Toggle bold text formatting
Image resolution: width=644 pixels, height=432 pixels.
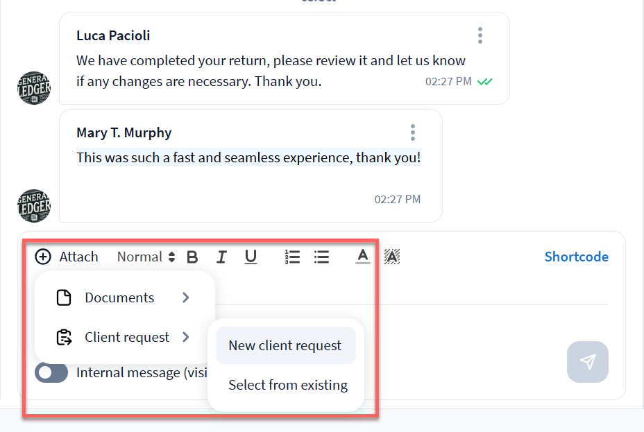193,257
